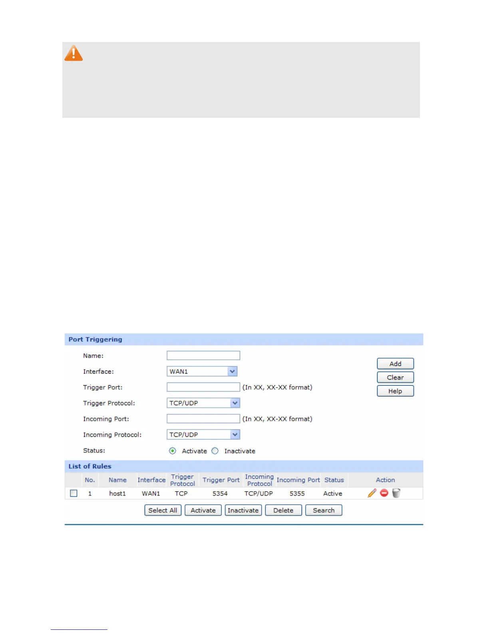
Task: Click the No. column header
Action: 89,480
